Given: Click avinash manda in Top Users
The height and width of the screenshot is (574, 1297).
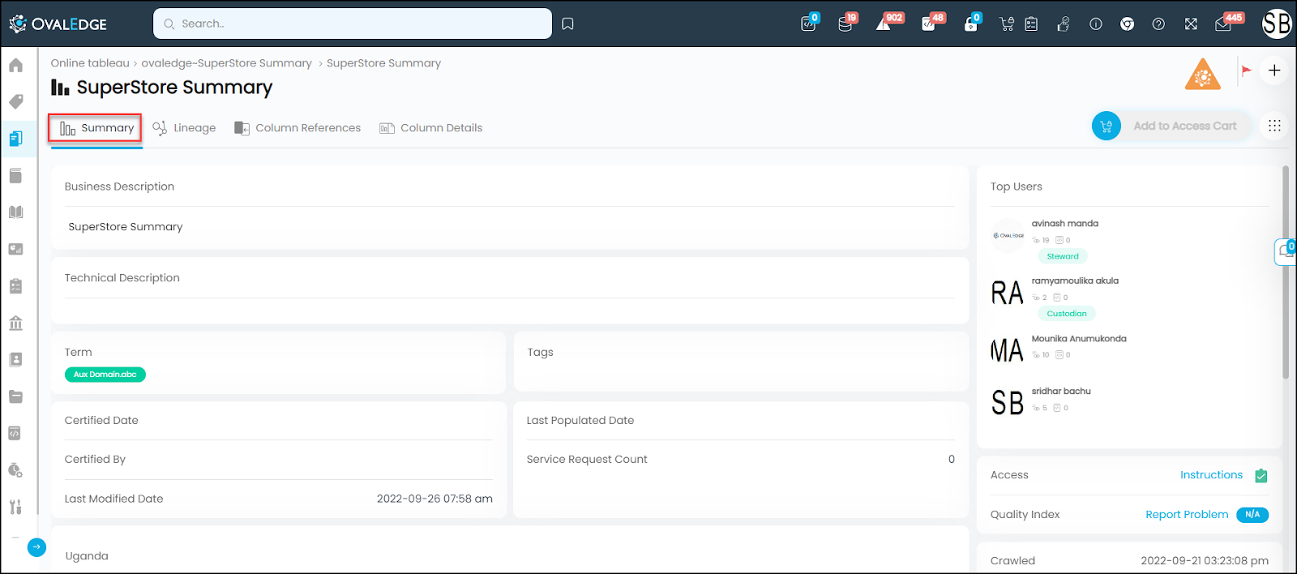Looking at the screenshot, I should pyautogui.click(x=1064, y=224).
